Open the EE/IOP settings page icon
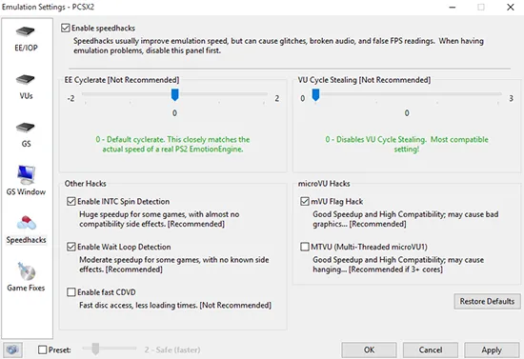This screenshot has width=524, height=359. click(x=26, y=31)
